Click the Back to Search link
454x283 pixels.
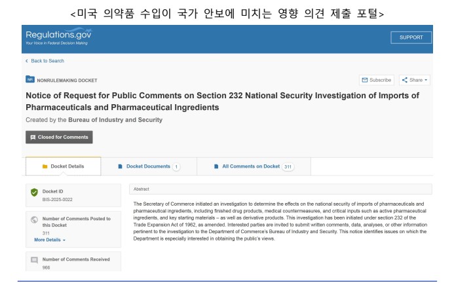point(47,61)
